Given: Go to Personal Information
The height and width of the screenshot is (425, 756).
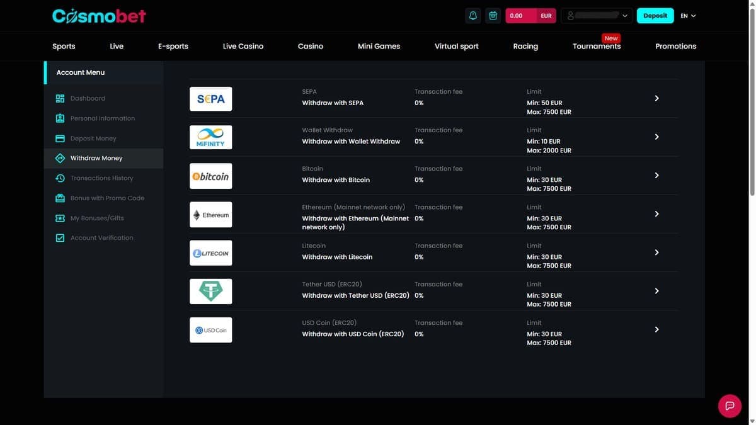Looking at the screenshot, I should [103, 118].
